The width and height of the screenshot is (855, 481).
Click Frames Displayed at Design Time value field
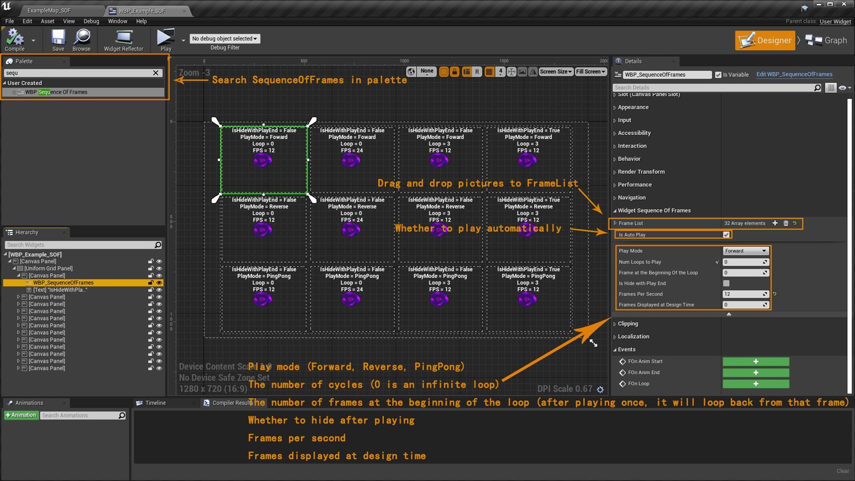[746, 305]
